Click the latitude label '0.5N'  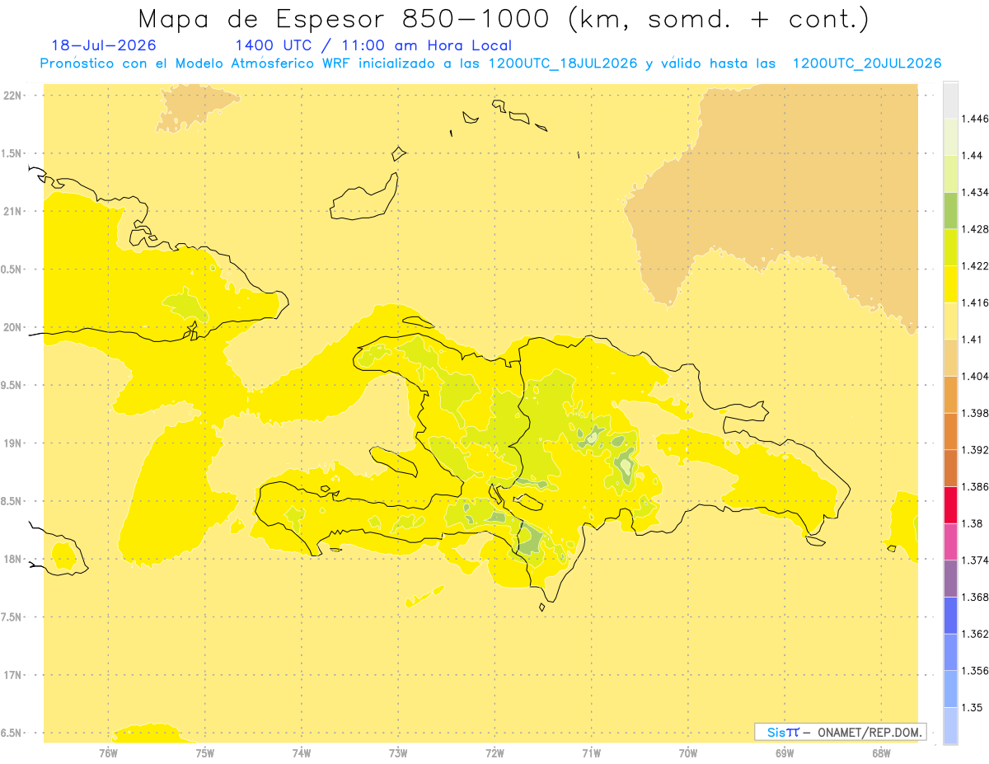coord(12,270)
